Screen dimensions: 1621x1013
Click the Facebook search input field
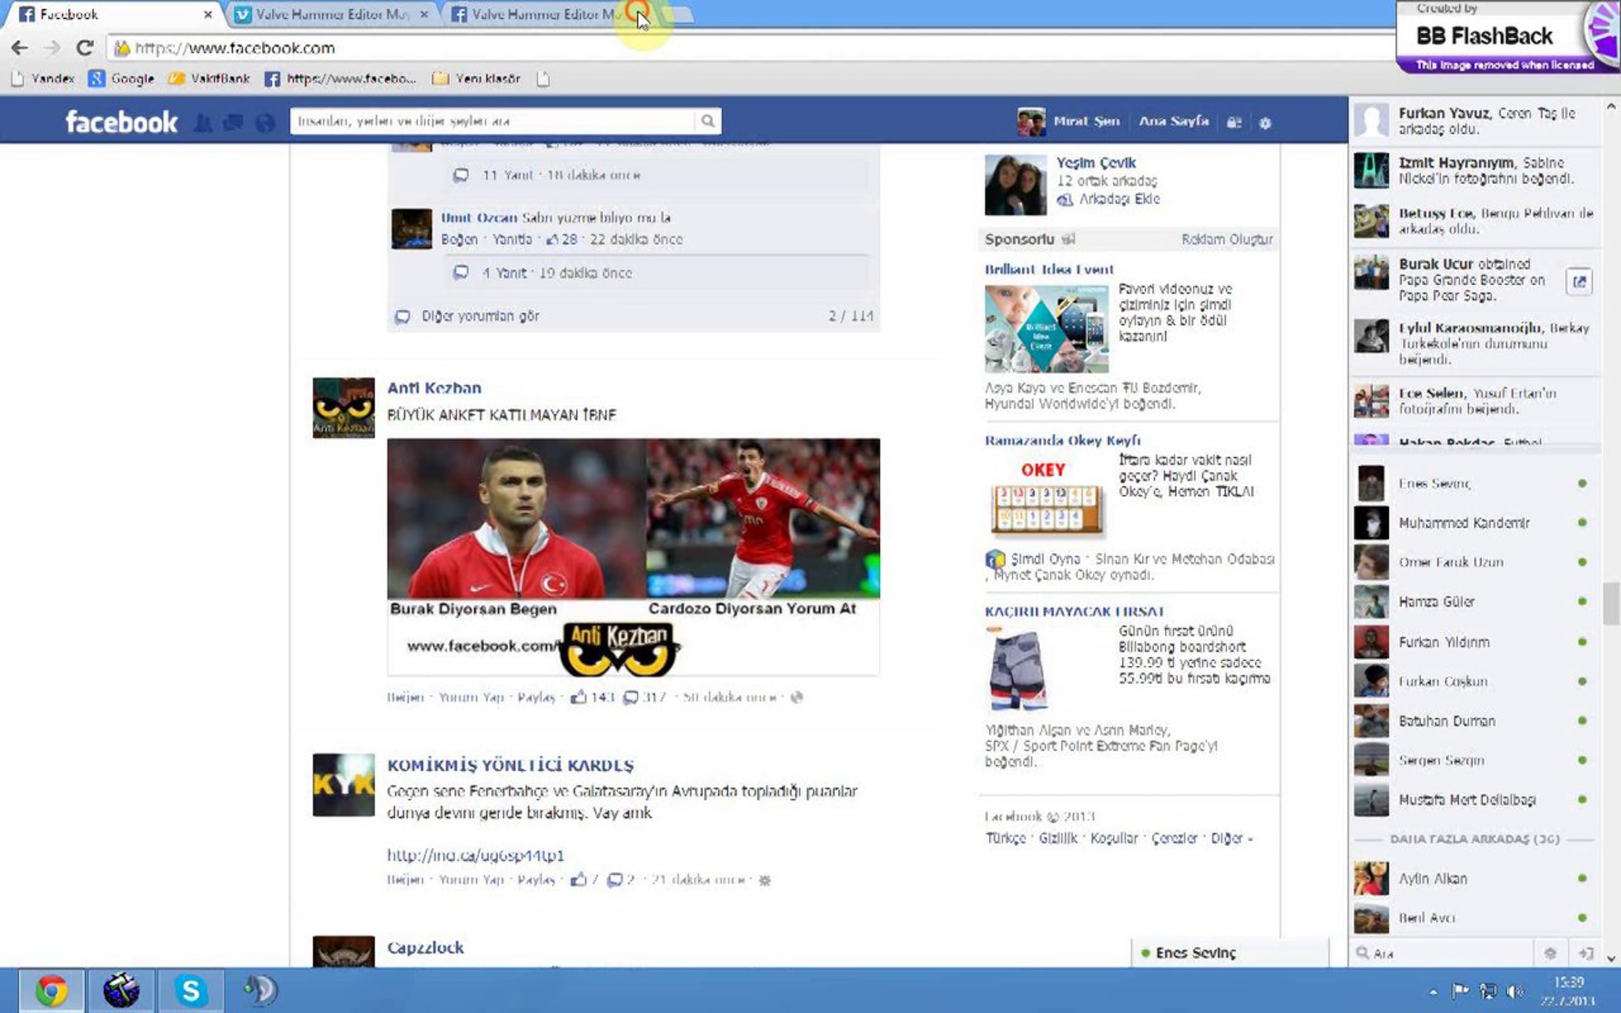492,121
